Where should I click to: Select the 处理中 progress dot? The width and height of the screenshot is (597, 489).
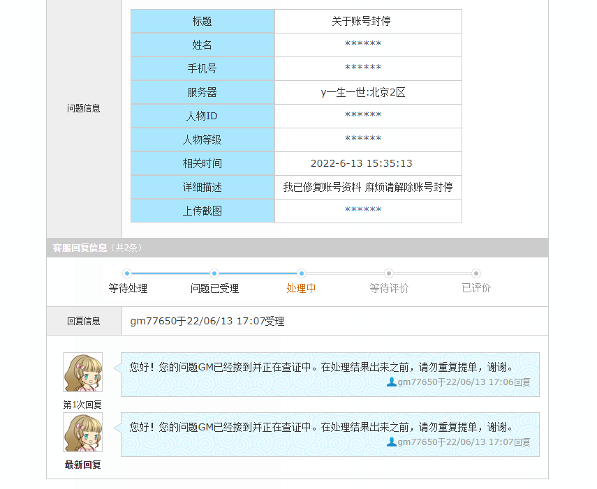(302, 273)
